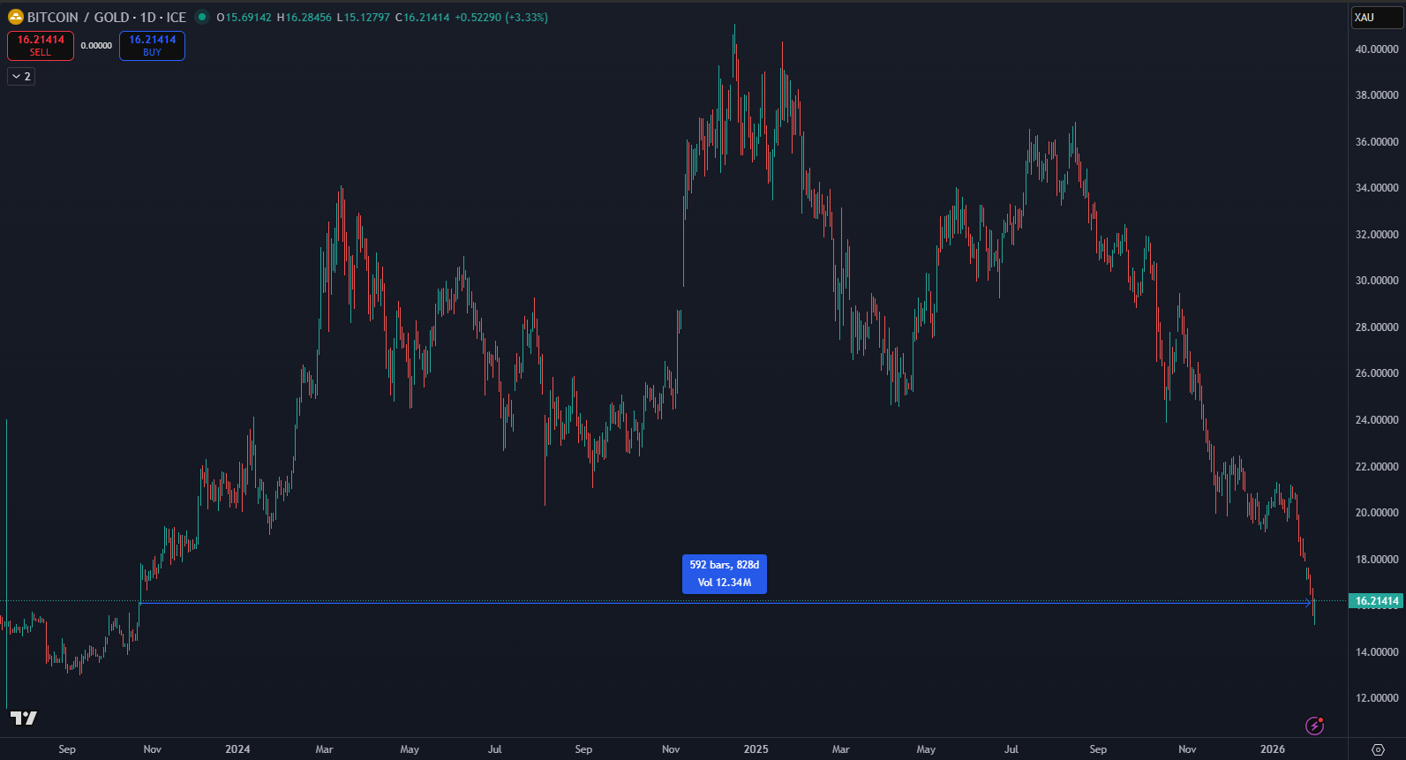Open chart settings with the gear icon
Viewport: 1406px width, 760px height.
(1378, 749)
